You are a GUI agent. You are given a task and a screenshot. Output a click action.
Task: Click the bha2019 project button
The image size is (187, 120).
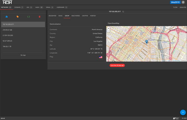click(x=175, y=2)
